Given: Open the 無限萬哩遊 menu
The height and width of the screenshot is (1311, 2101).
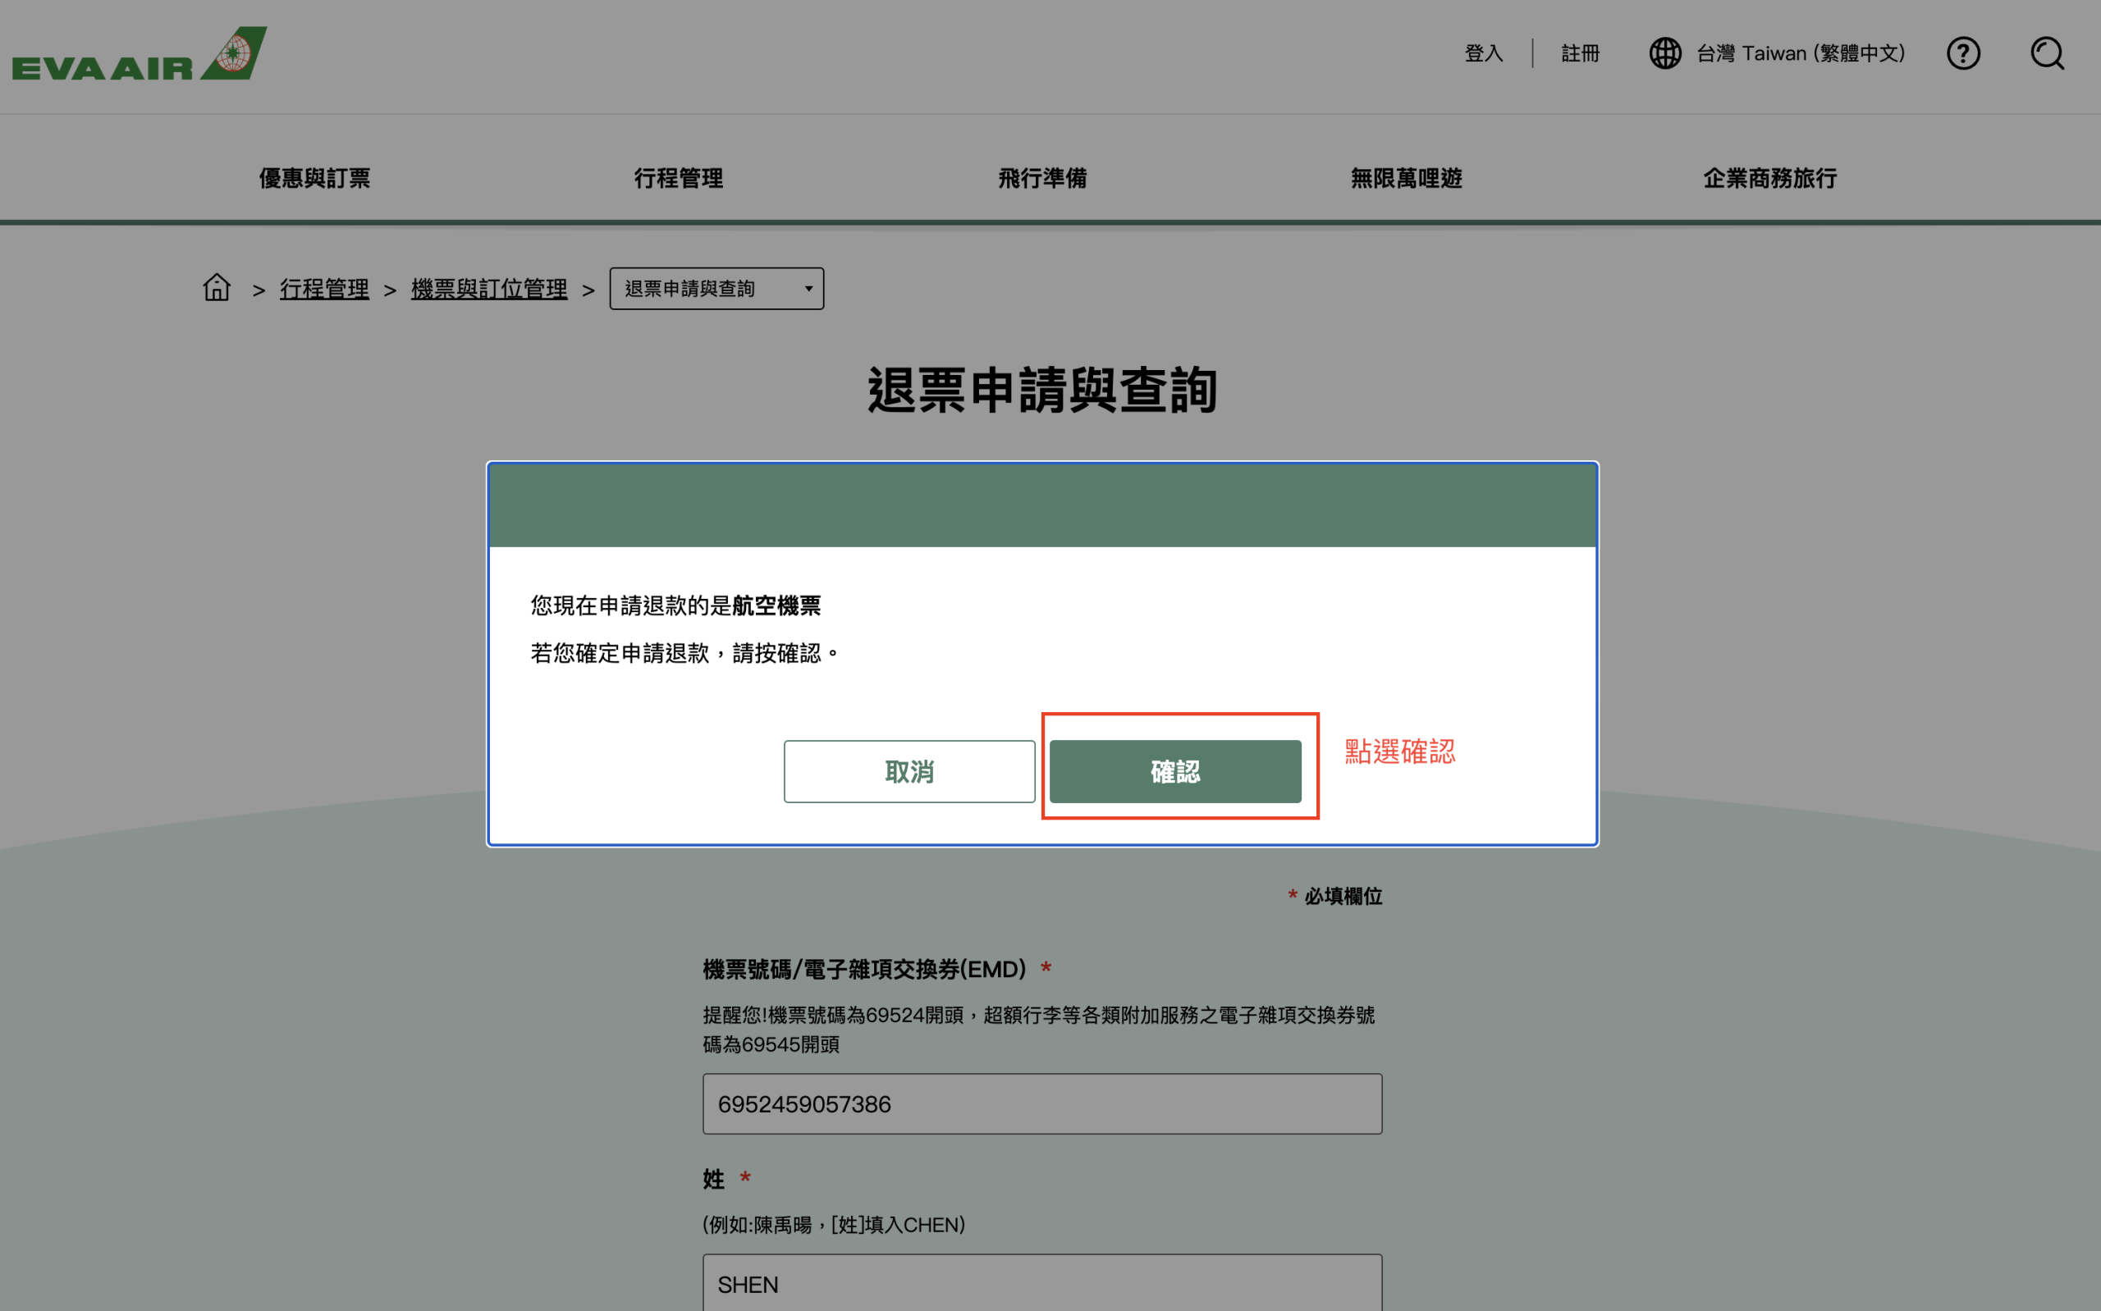Looking at the screenshot, I should [1406, 179].
